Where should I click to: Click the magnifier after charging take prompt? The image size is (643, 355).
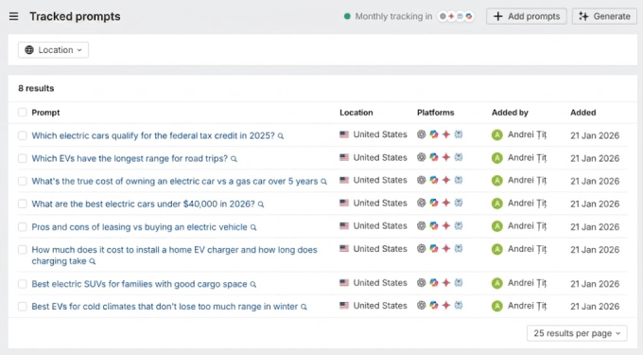click(93, 261)
